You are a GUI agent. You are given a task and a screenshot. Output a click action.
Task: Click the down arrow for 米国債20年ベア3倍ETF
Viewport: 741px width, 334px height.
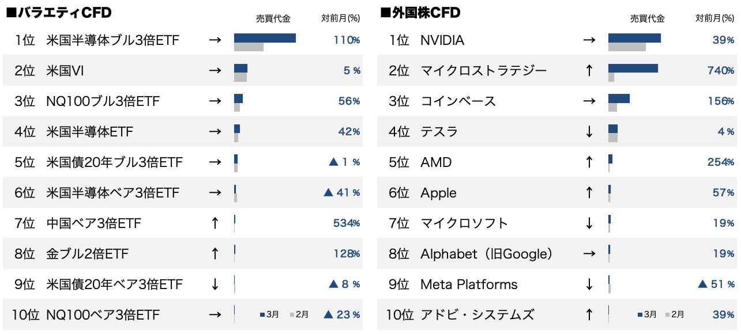pyautogui.click(x=215, y=284)
